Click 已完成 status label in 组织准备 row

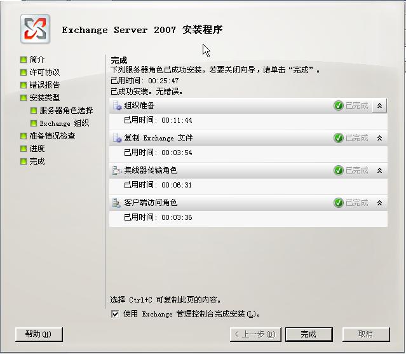[x=357, y=106]
